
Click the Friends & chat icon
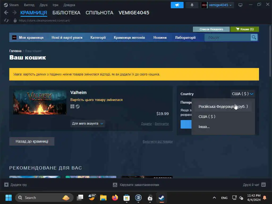pos(263,185)
